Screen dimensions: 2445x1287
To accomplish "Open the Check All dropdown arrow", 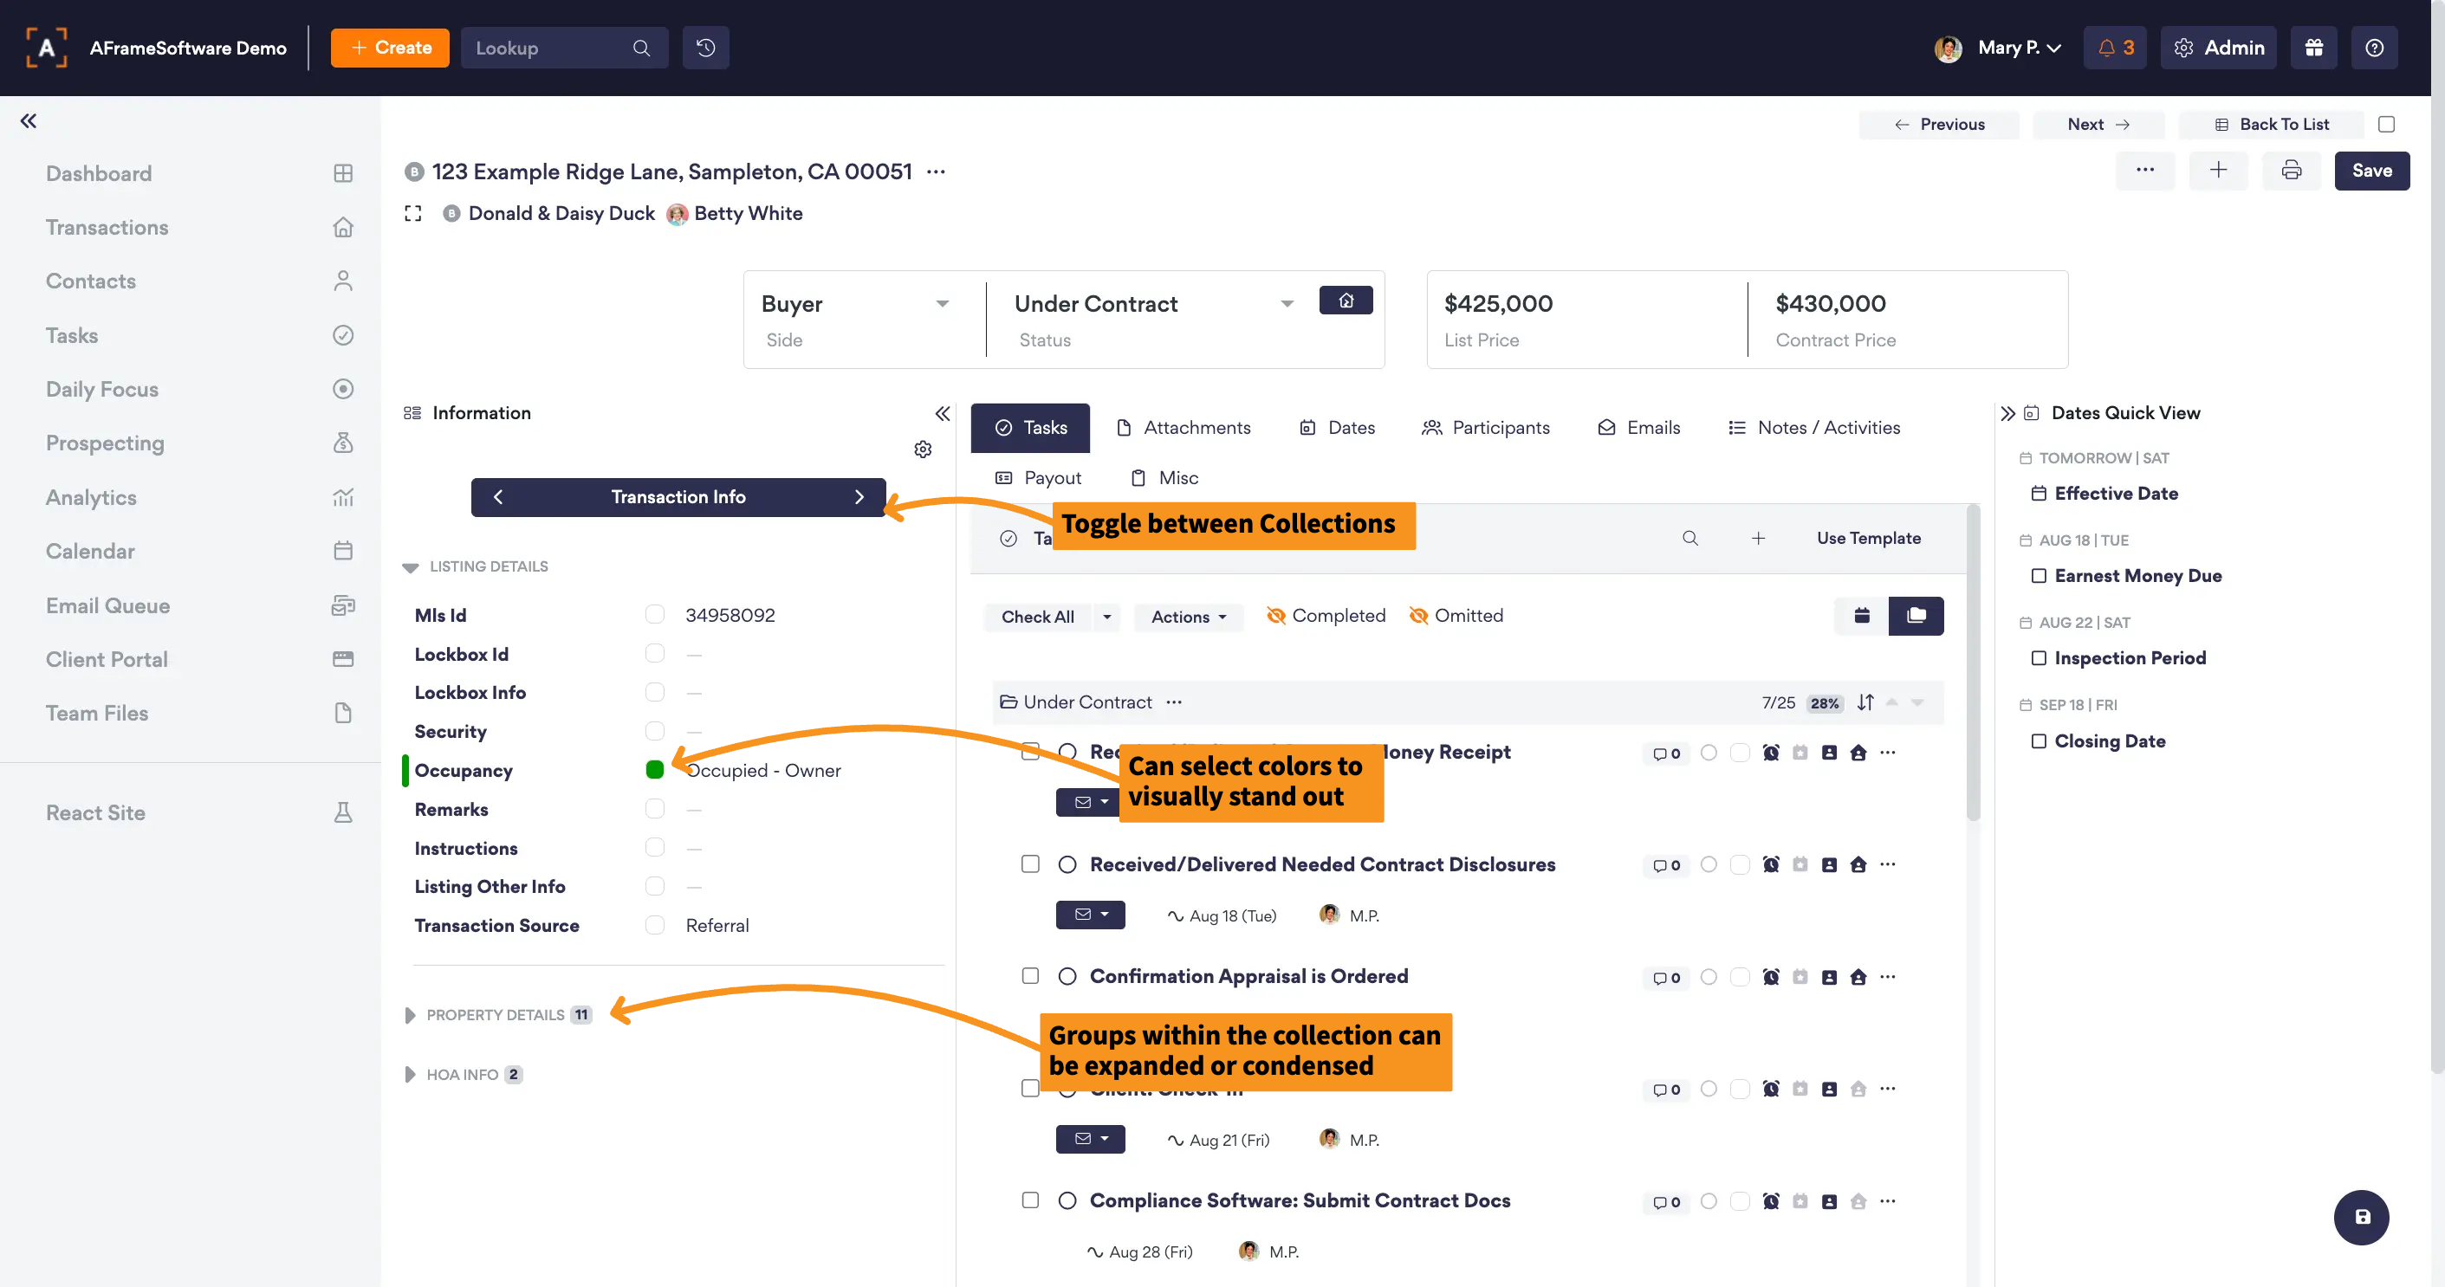I will tap(1106, 617).
